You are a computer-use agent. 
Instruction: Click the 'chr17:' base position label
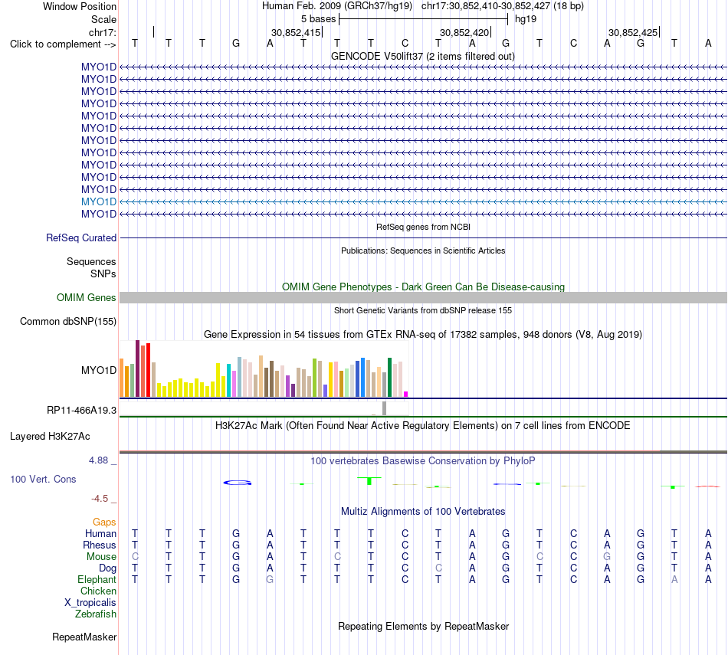tap(102, 32)
